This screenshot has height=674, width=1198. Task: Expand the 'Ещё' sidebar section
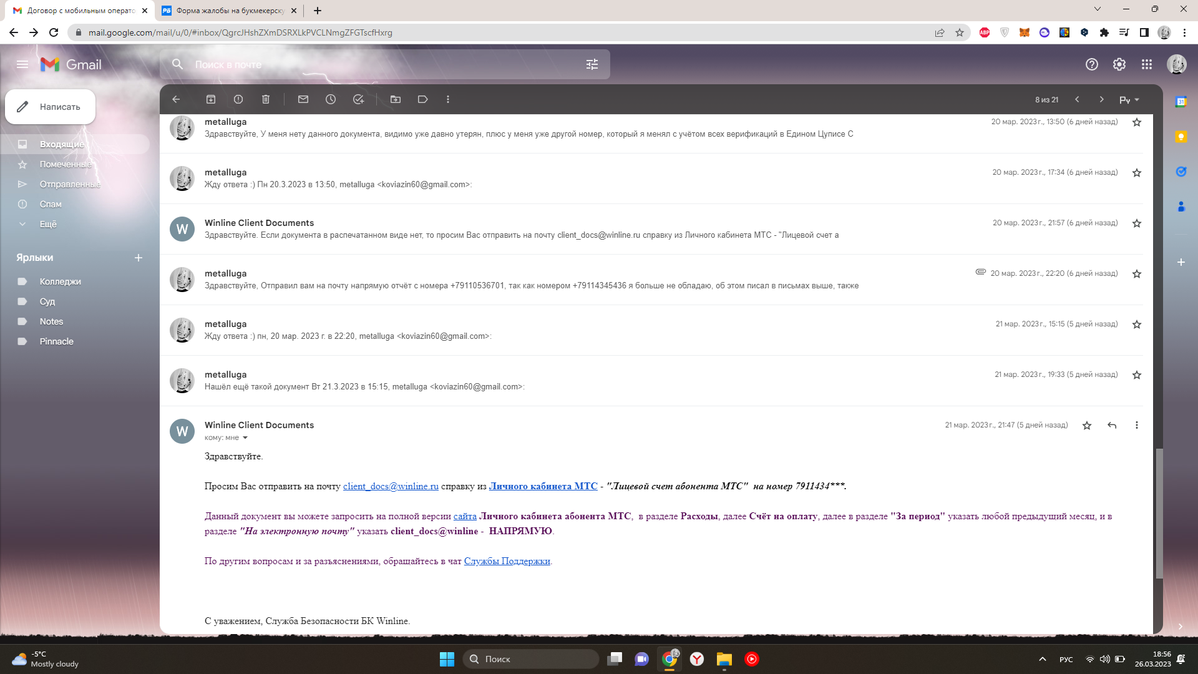48,224
